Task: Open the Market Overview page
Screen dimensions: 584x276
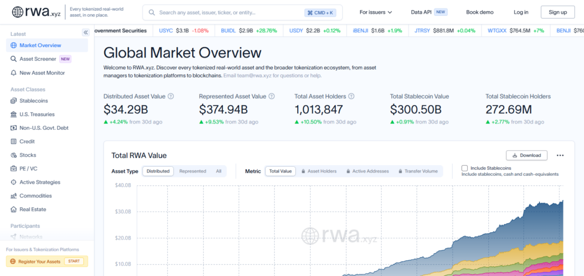Action: coord(47,46)
